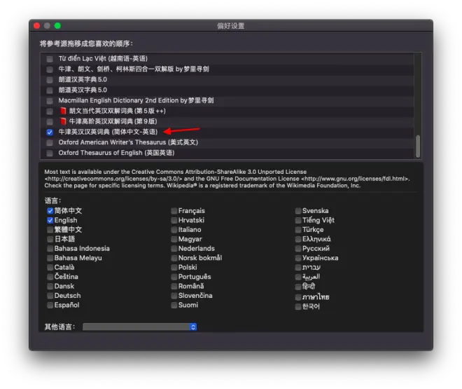The image size is (462, 389).
Task: Enable the 繁體中文 language
Action: coord(50,230)
